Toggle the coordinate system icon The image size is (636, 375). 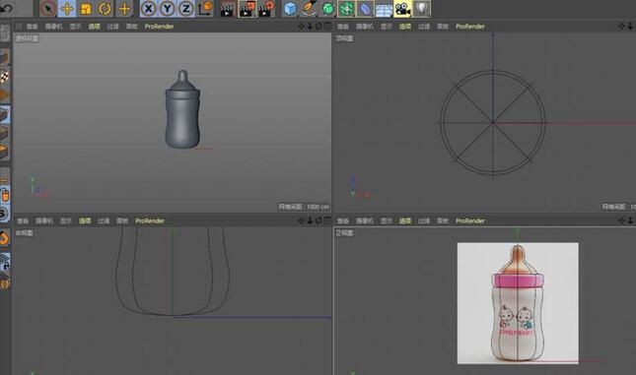coord(206,9)
